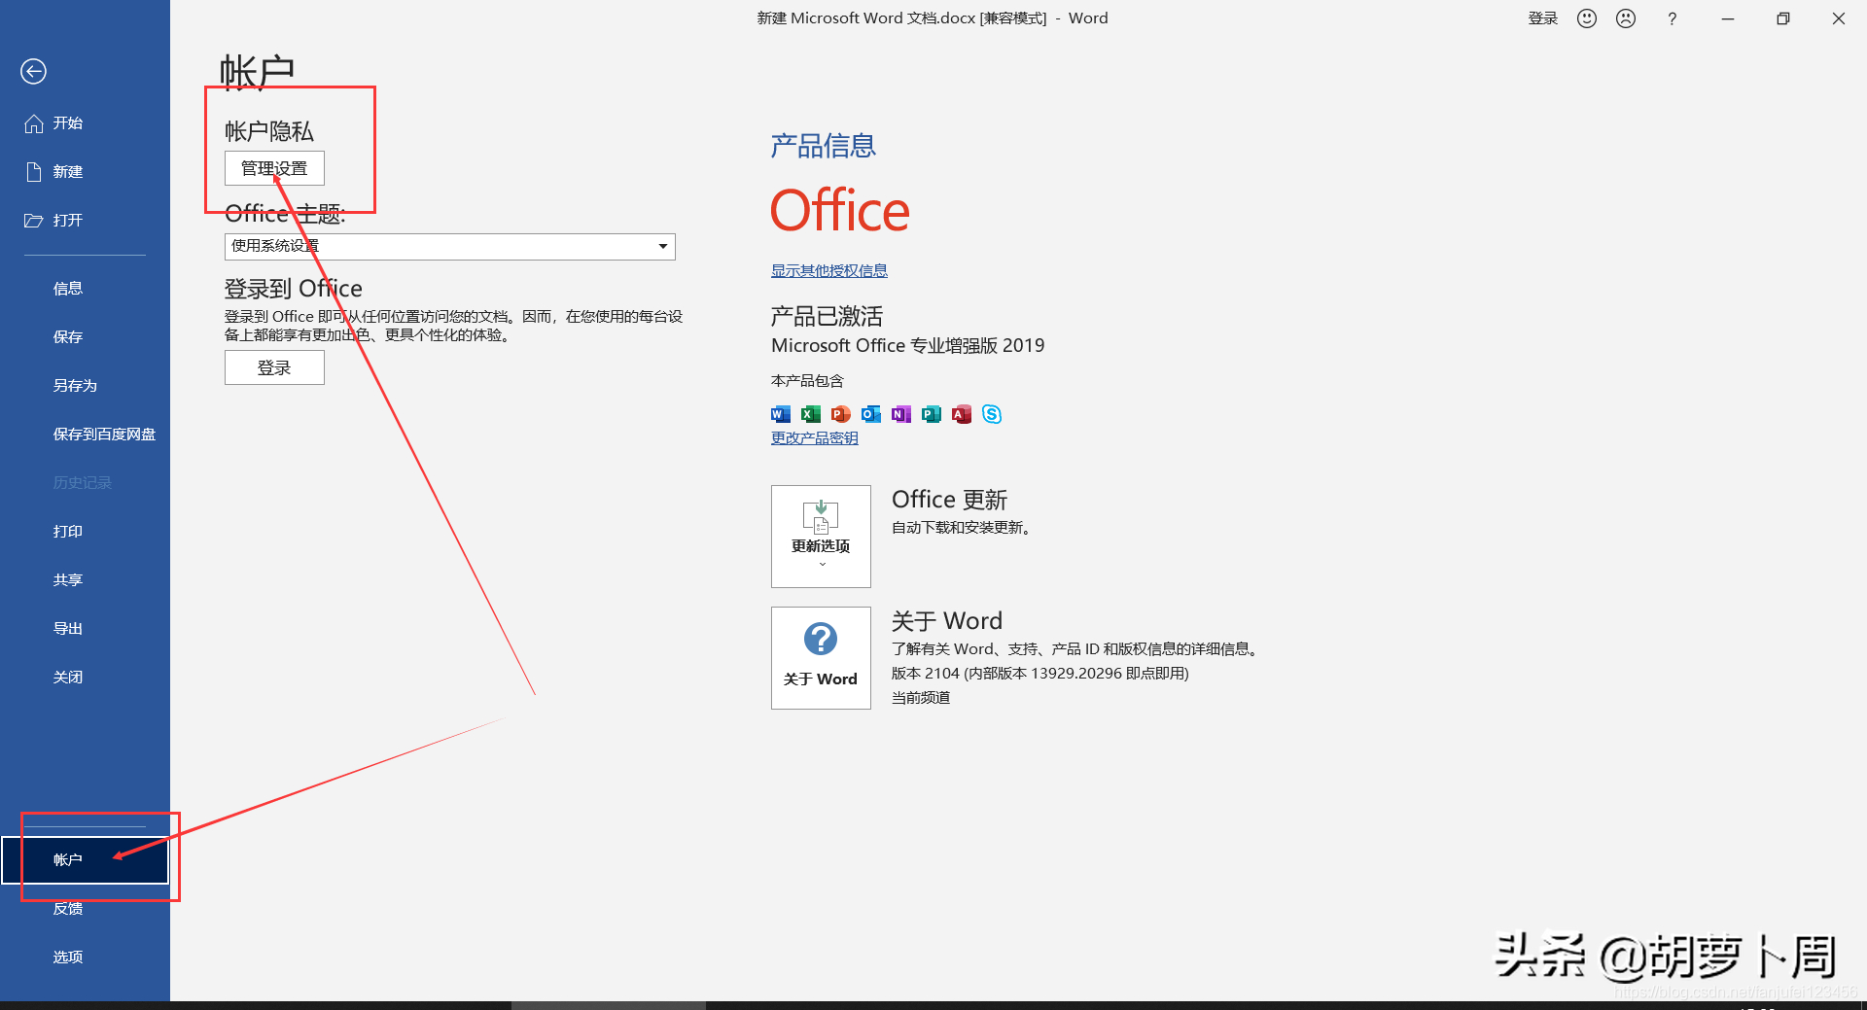Open help with the question mark icon

pos(1672,18)
